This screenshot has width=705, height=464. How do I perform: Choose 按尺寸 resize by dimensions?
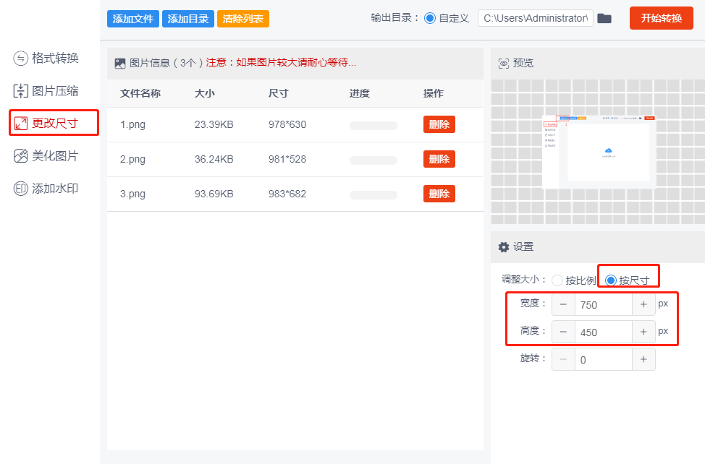pos(628,280)
